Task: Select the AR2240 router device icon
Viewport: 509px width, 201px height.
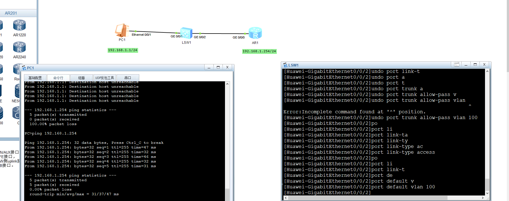Action: pyautogui.click(x=19, y=47)
